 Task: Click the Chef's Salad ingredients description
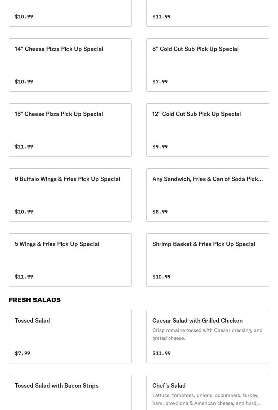pyautogui.click(x=206, y=399)
